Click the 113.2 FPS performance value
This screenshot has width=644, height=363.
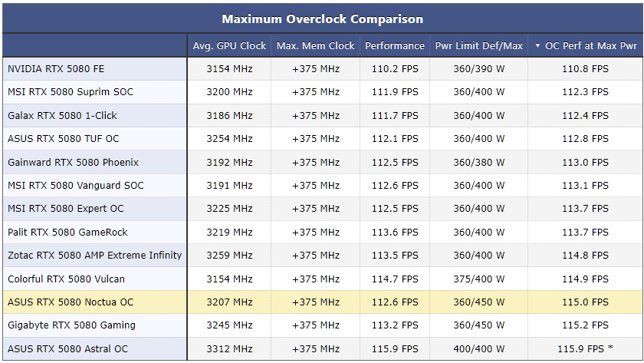tap(395, 325)
